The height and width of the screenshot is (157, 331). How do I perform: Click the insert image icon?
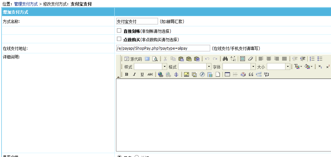pos(186,74)
